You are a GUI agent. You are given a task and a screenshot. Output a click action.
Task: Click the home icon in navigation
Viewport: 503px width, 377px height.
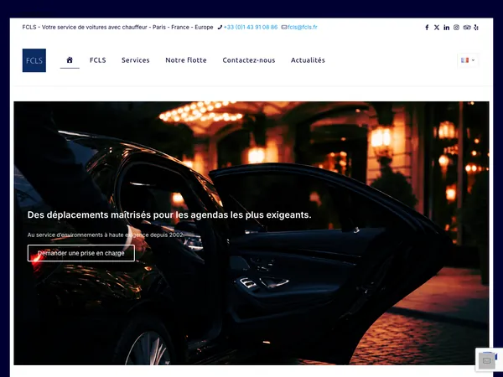click(70, 60)
